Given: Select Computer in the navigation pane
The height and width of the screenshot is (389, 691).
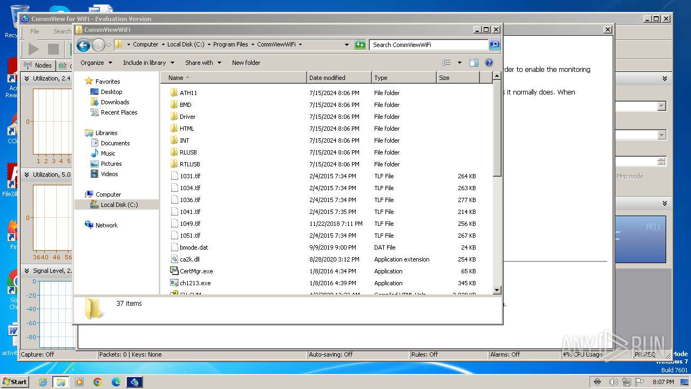Looking at the screenshot, I should click(108, 194).
